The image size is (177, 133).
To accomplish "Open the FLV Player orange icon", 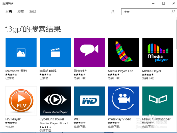I will click(21, 101).
